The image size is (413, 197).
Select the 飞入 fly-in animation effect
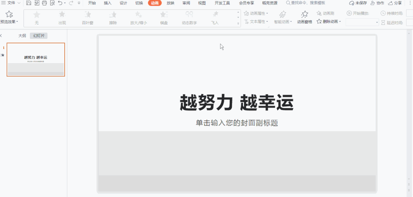pyautogui.click(x=215, y=18)
